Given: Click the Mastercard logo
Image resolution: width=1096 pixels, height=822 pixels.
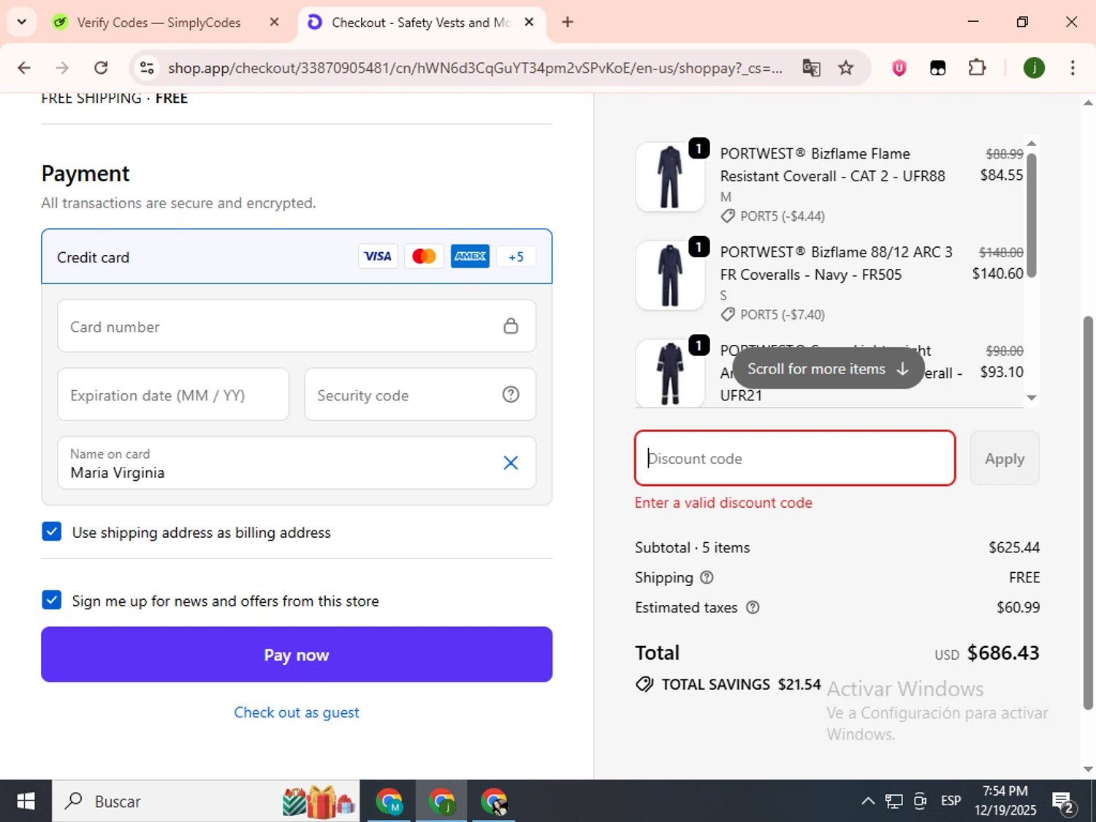Looking at the screenshot, I should click(x=424, y=256).
